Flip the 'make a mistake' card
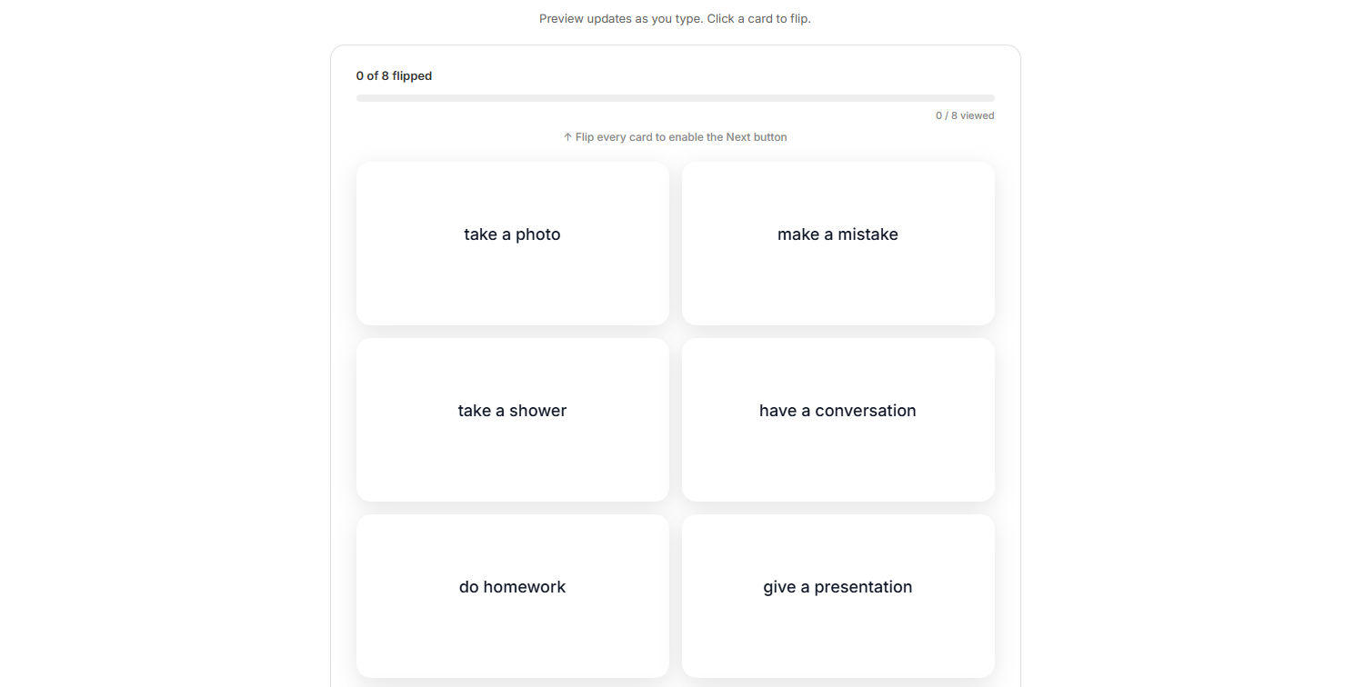This screenshot has height=687, width=1364. 837,243
